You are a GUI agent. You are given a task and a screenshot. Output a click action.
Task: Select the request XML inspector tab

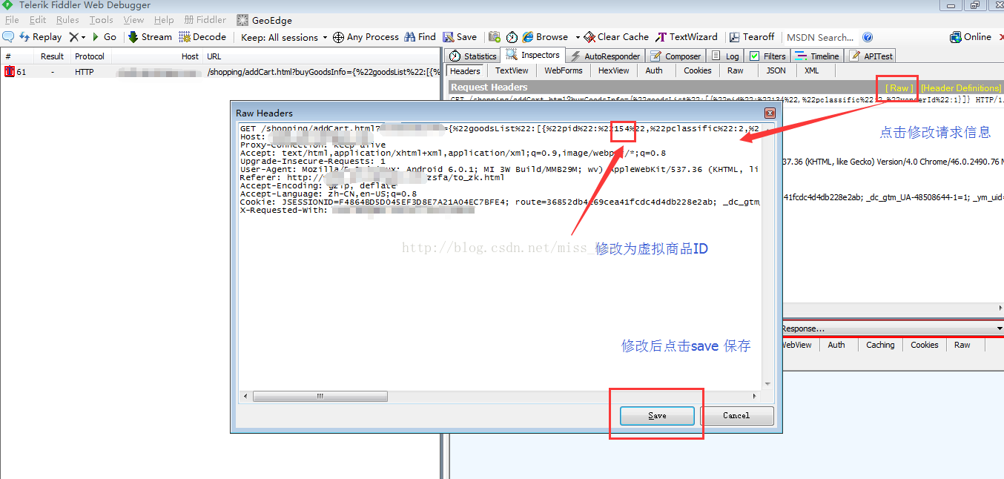pos(812,70)
